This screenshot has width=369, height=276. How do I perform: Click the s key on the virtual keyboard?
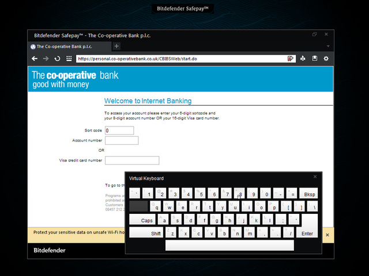(176, 219)
